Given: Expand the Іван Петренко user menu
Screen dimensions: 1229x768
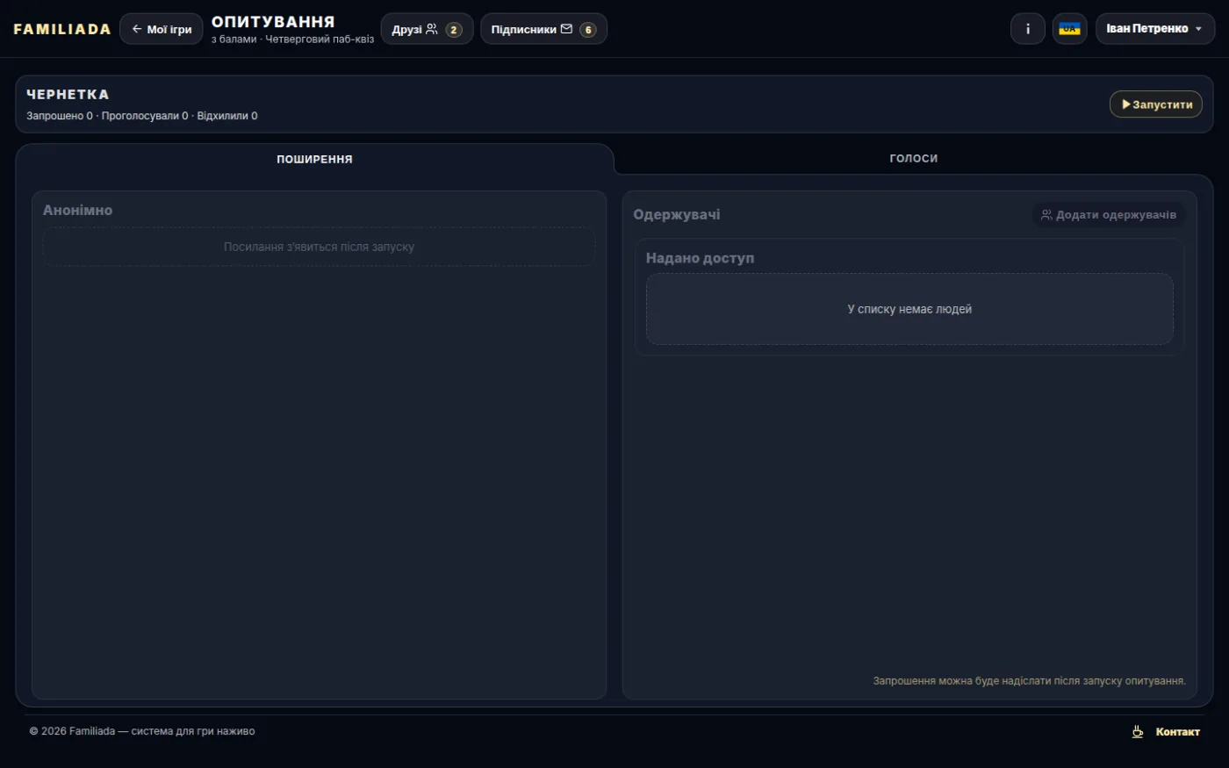Looking at the screenshot, I should click(1155, 29).
